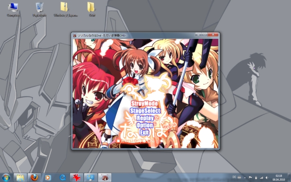291x182 pixels.
Task: Select the Stuff folder on desktop
Action: tap(91, 9)
